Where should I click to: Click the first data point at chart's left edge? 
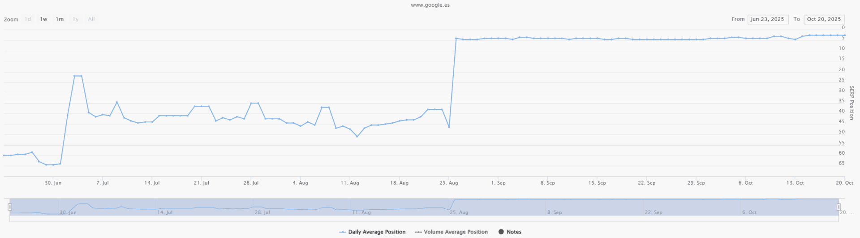[4, 155]
